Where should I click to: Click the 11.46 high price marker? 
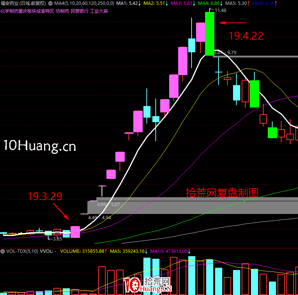point(220,10)
